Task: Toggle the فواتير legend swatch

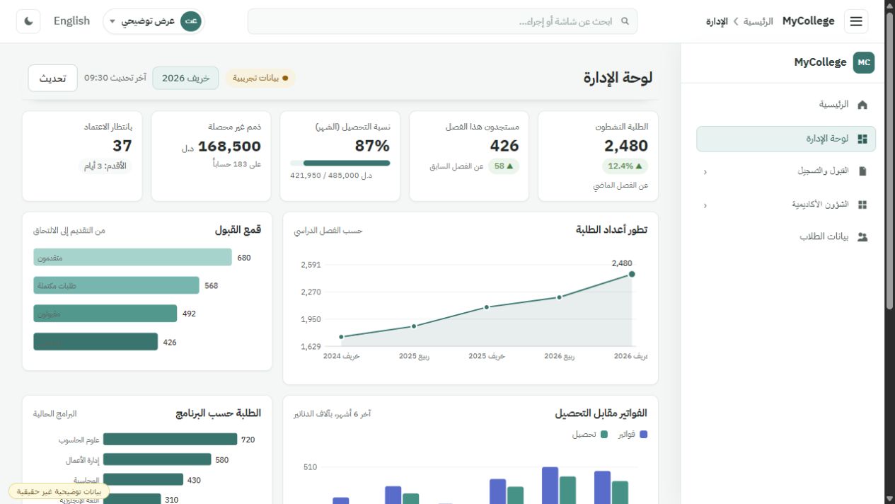Action: pos(643,435)
